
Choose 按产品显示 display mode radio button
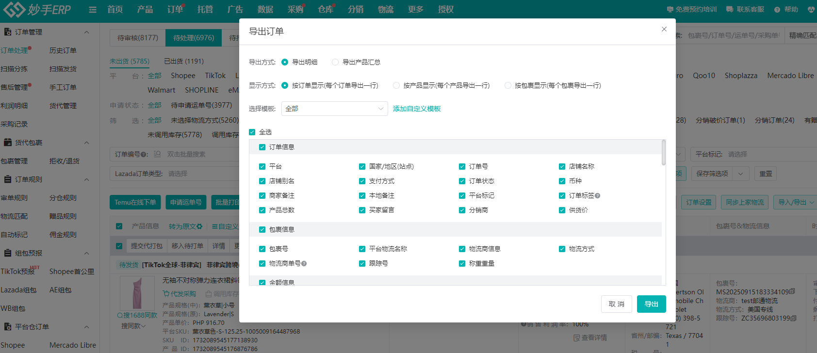396,85
